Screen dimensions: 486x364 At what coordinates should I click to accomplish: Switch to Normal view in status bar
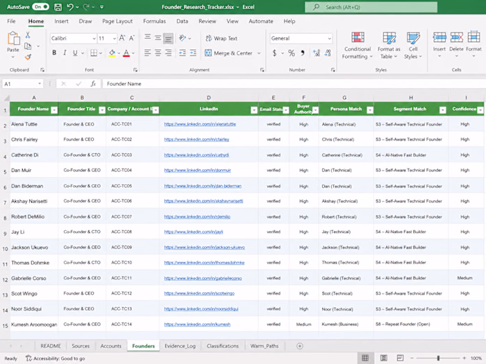tap(365, 358)
